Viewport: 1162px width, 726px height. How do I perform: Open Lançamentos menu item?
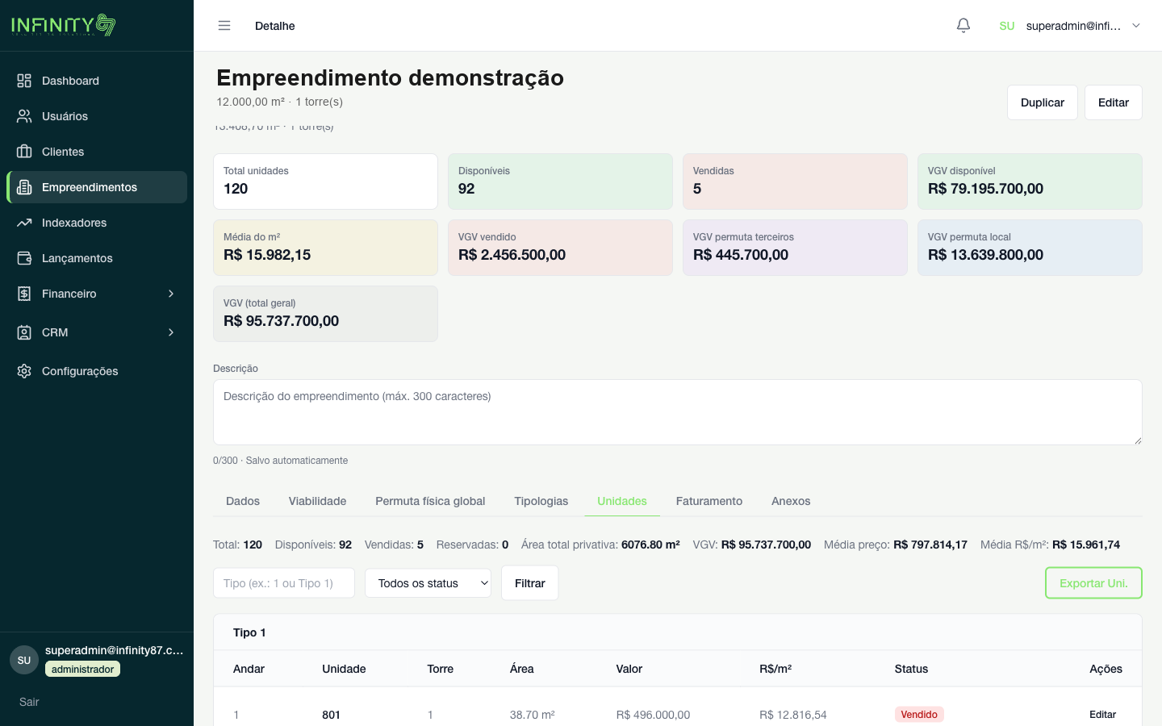click(x=97, y=258)
